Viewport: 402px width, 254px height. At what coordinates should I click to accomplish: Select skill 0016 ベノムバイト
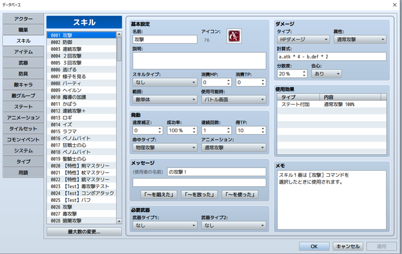[x=82, y=138]
